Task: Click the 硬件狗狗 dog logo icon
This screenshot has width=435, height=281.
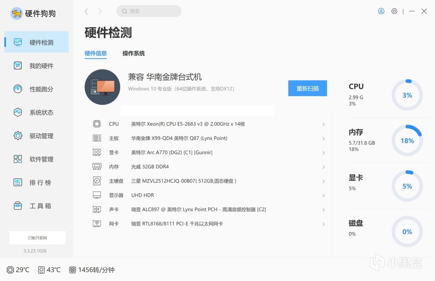Action: coord(17,14)
